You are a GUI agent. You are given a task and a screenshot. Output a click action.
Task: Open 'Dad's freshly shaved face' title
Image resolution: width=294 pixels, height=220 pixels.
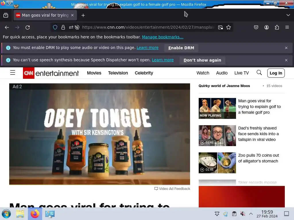tap(258, 134)
